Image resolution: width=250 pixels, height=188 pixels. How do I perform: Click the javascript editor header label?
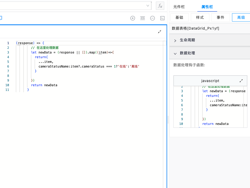(210, 81)
